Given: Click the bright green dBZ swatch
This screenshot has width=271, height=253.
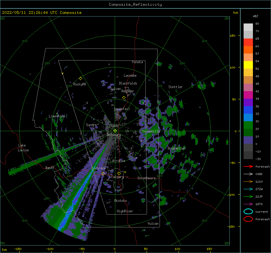Looking at the screenshot, I should click(x=248, y=125).
